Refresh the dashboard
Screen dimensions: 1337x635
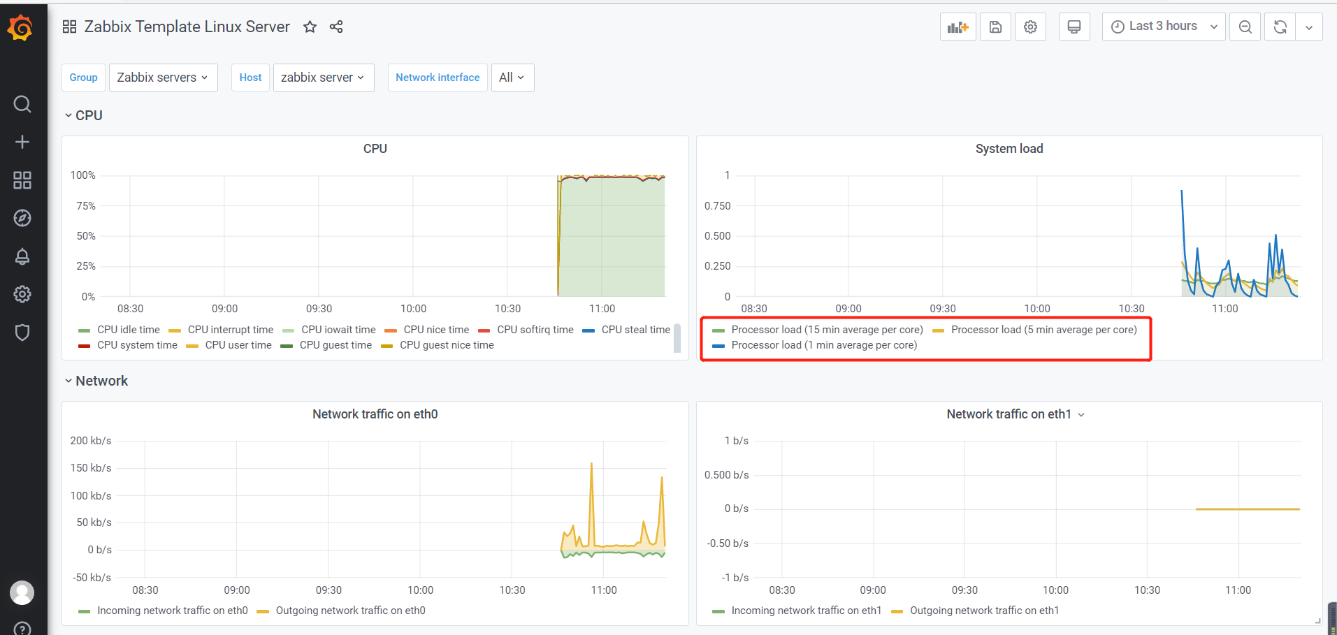1280,27
